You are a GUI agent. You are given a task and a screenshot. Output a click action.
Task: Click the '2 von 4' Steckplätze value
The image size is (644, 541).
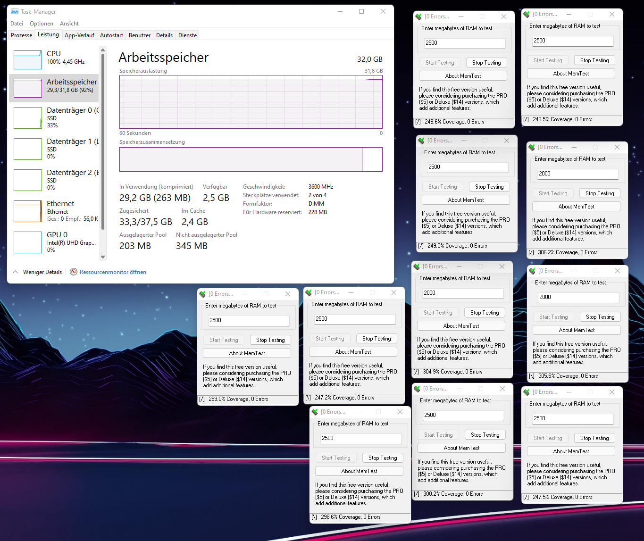pos(318,195)
